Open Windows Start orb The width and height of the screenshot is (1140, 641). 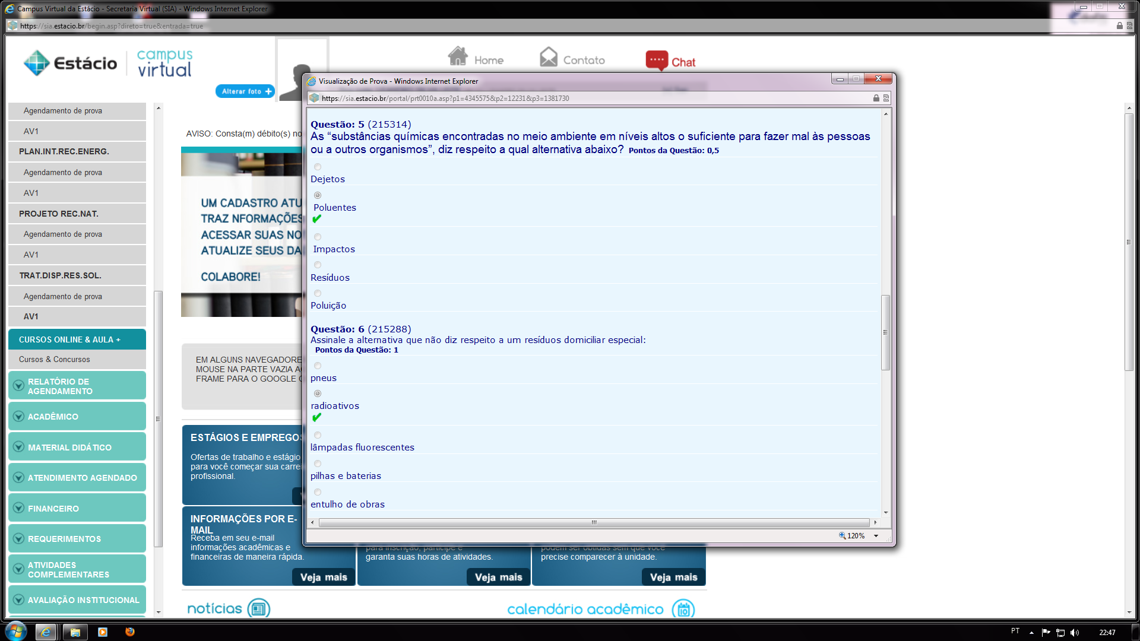tap(16, 632)
